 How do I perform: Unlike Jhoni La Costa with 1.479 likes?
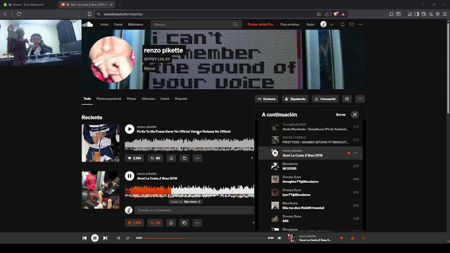[x=134, y=223]
